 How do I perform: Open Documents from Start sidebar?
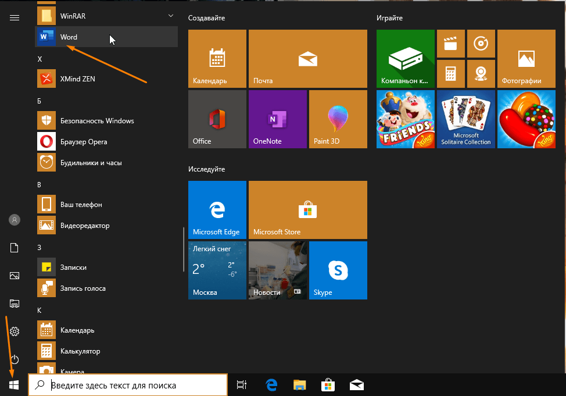15,248
